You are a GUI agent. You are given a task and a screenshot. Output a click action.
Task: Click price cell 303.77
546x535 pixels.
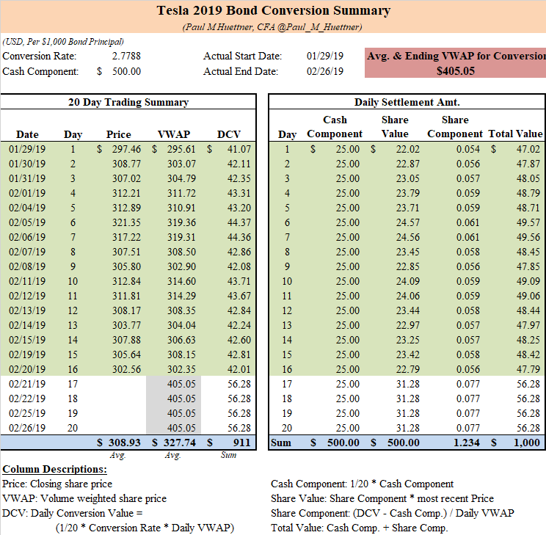click(x=126, y=325)
